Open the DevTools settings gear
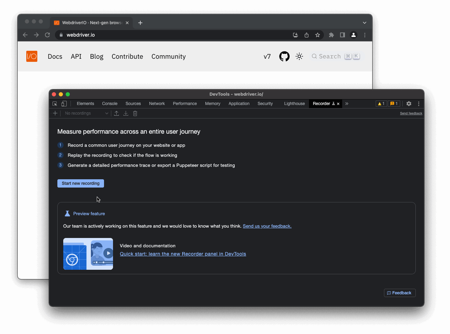 pos(409,104)
